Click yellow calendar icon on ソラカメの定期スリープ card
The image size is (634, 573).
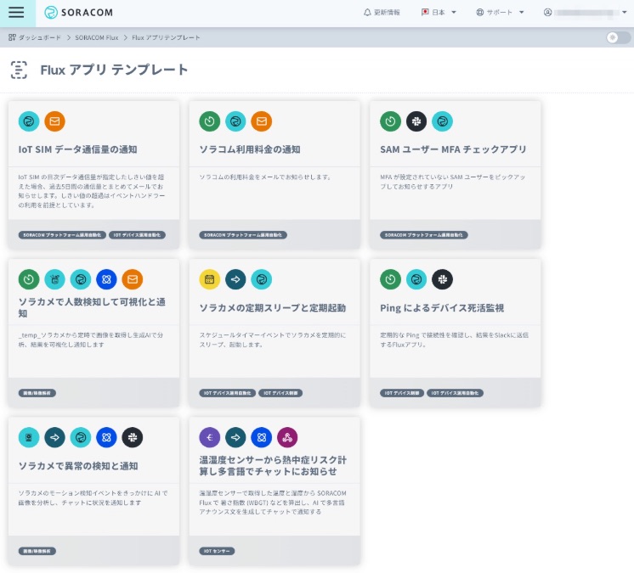[x=209, y=279]
